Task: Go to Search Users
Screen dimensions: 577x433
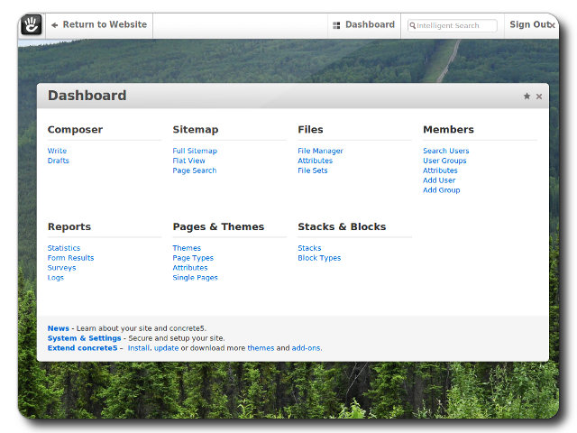Action: [x=445, y=152]
